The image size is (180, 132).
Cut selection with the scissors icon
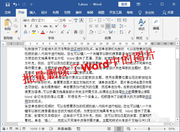(16, 20)
